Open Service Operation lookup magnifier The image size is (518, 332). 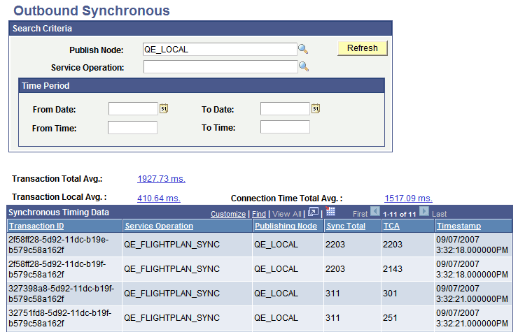pyautogui.click(x=304, y=67)
